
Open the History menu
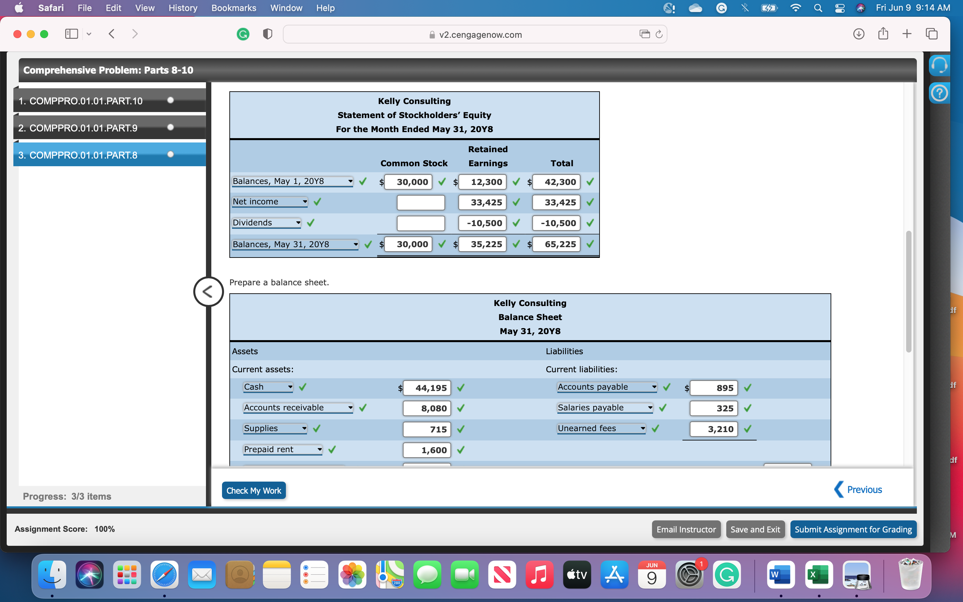point(183,8)
